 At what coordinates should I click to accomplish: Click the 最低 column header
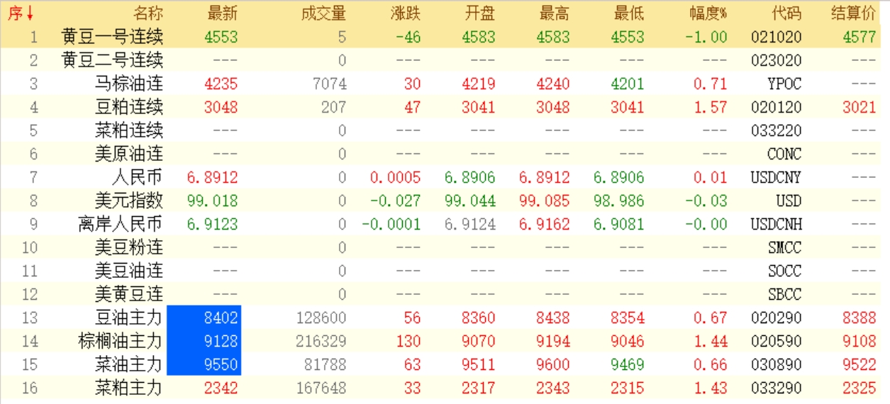pyautogui.click(x=628, y=13)
